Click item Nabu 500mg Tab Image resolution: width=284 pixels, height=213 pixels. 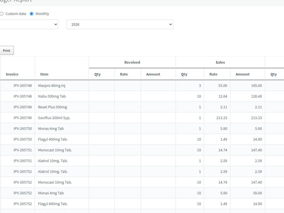[52, 96]
